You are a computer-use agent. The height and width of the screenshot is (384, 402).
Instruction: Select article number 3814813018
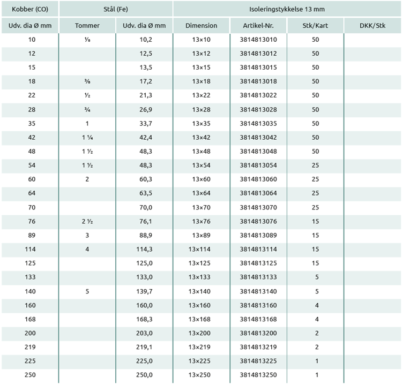pyautogui.click(x=258, y=81)
